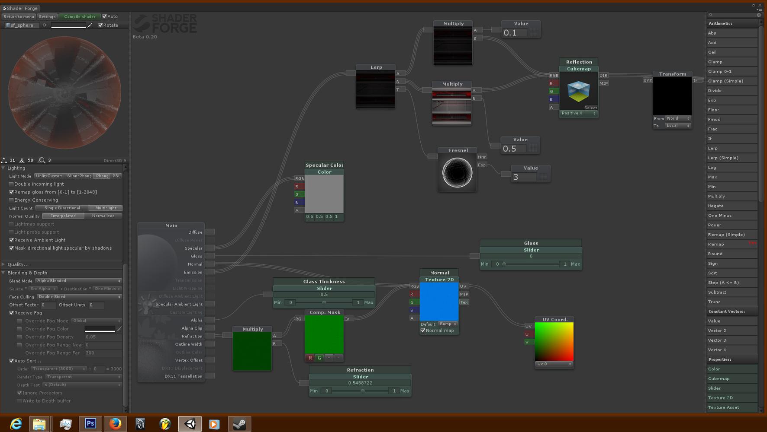Click Return to menu

coord(19,16)
